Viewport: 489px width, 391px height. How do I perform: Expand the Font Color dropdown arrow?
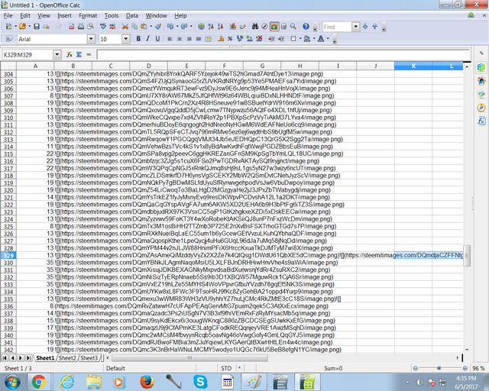pos(328,39)
